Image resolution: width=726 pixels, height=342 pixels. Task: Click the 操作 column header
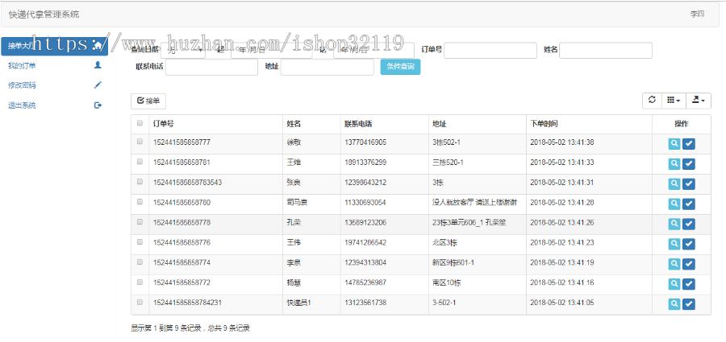[682, 124]
